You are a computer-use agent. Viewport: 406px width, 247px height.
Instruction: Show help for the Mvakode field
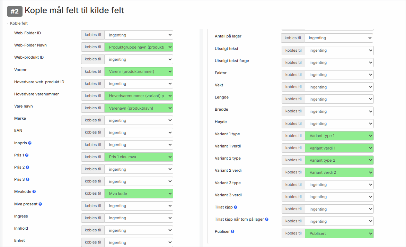pyautogui.click(x=34, y=191)
